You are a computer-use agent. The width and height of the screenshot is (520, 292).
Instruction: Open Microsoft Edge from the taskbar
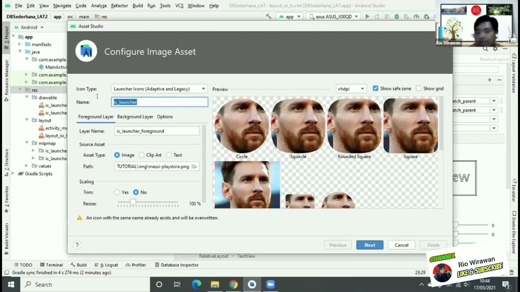tap(196, 284)
